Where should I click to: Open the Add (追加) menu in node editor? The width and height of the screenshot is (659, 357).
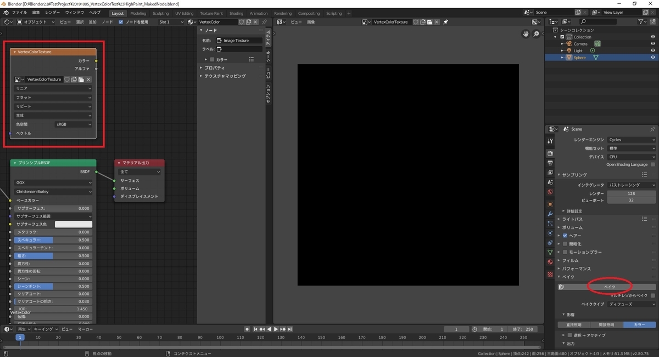coord(92,22)
